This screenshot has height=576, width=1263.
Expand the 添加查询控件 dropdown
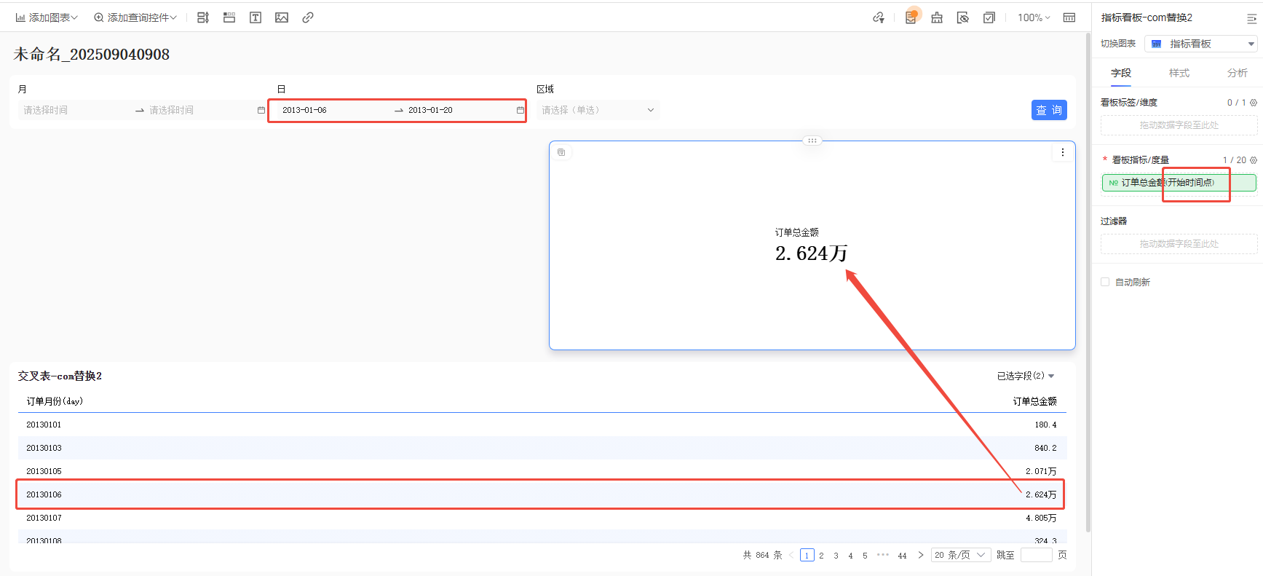point(135,17)
